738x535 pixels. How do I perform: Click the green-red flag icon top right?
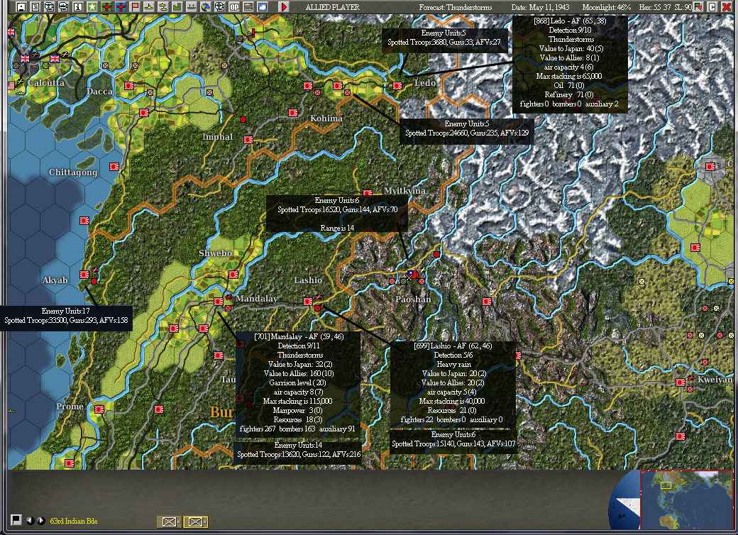pos(698,6)
